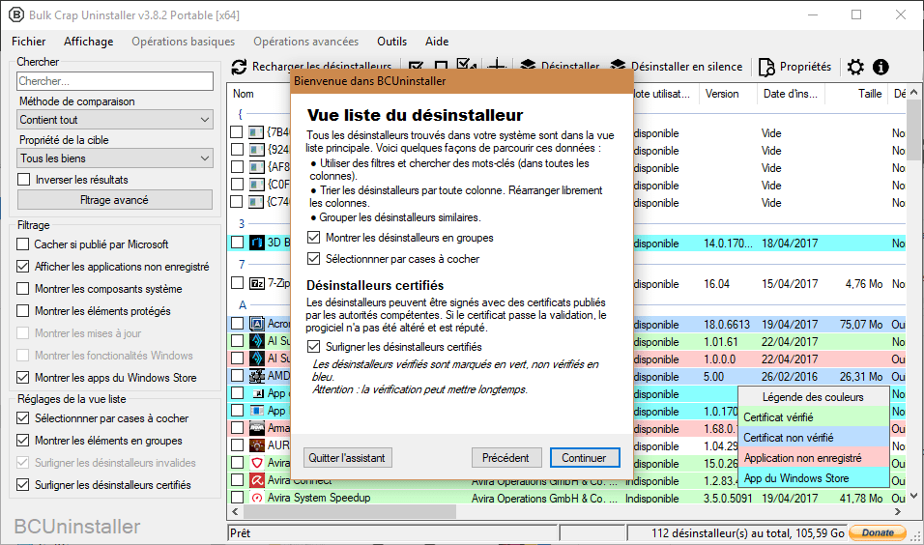Open the Tous les biens dropdown

tap(115, 158)
